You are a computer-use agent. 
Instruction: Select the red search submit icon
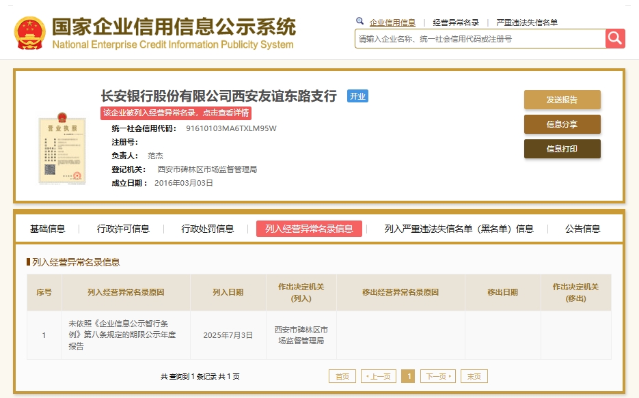click(x=614, y=38)
